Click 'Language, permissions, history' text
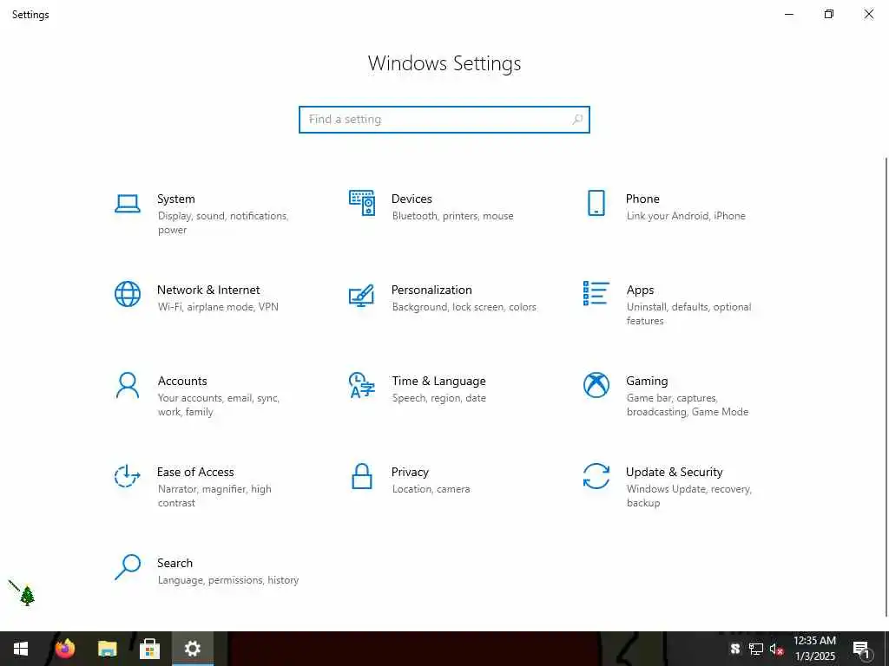Viewport: 889px width, 666px height. pyautogui.click(x=228, y=580)
